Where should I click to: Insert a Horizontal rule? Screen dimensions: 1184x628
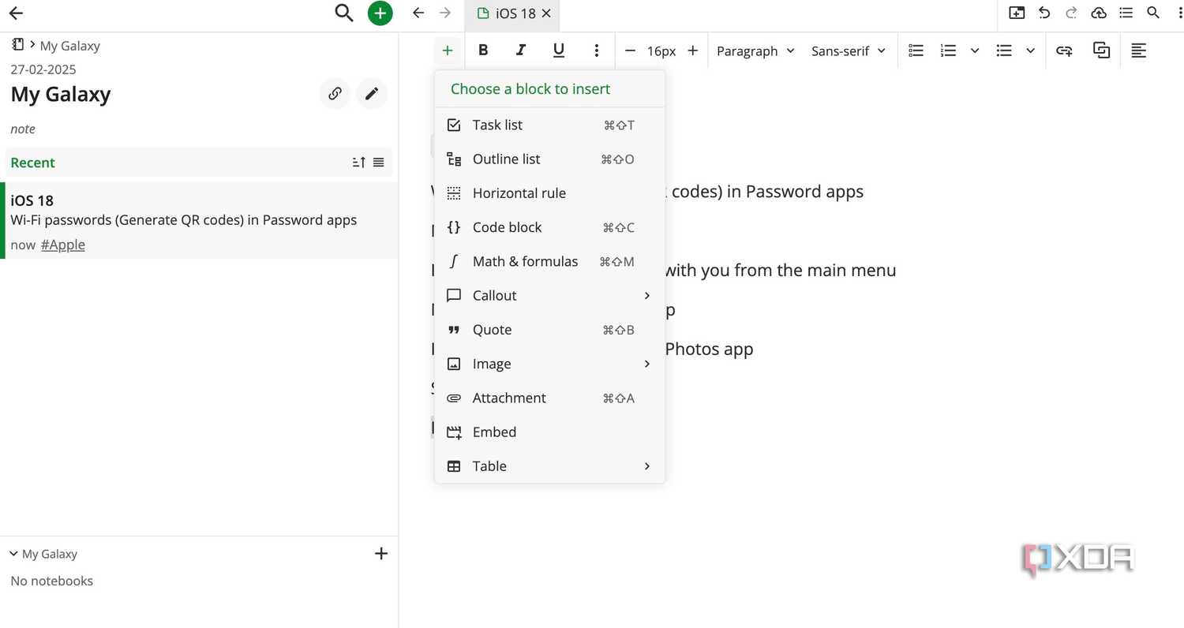coord(549,193)
